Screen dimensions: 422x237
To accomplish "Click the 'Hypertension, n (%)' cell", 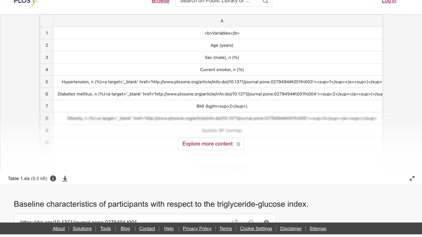I will [218, 82].
